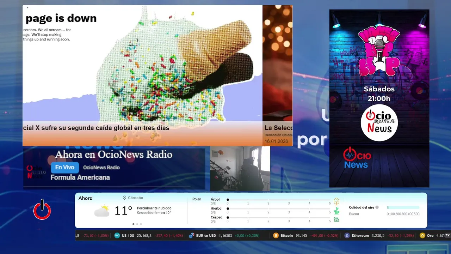Open the La Selecc news headline
Image resolution: width=451 pixels, height=254 pixels.
click(278, 128)
